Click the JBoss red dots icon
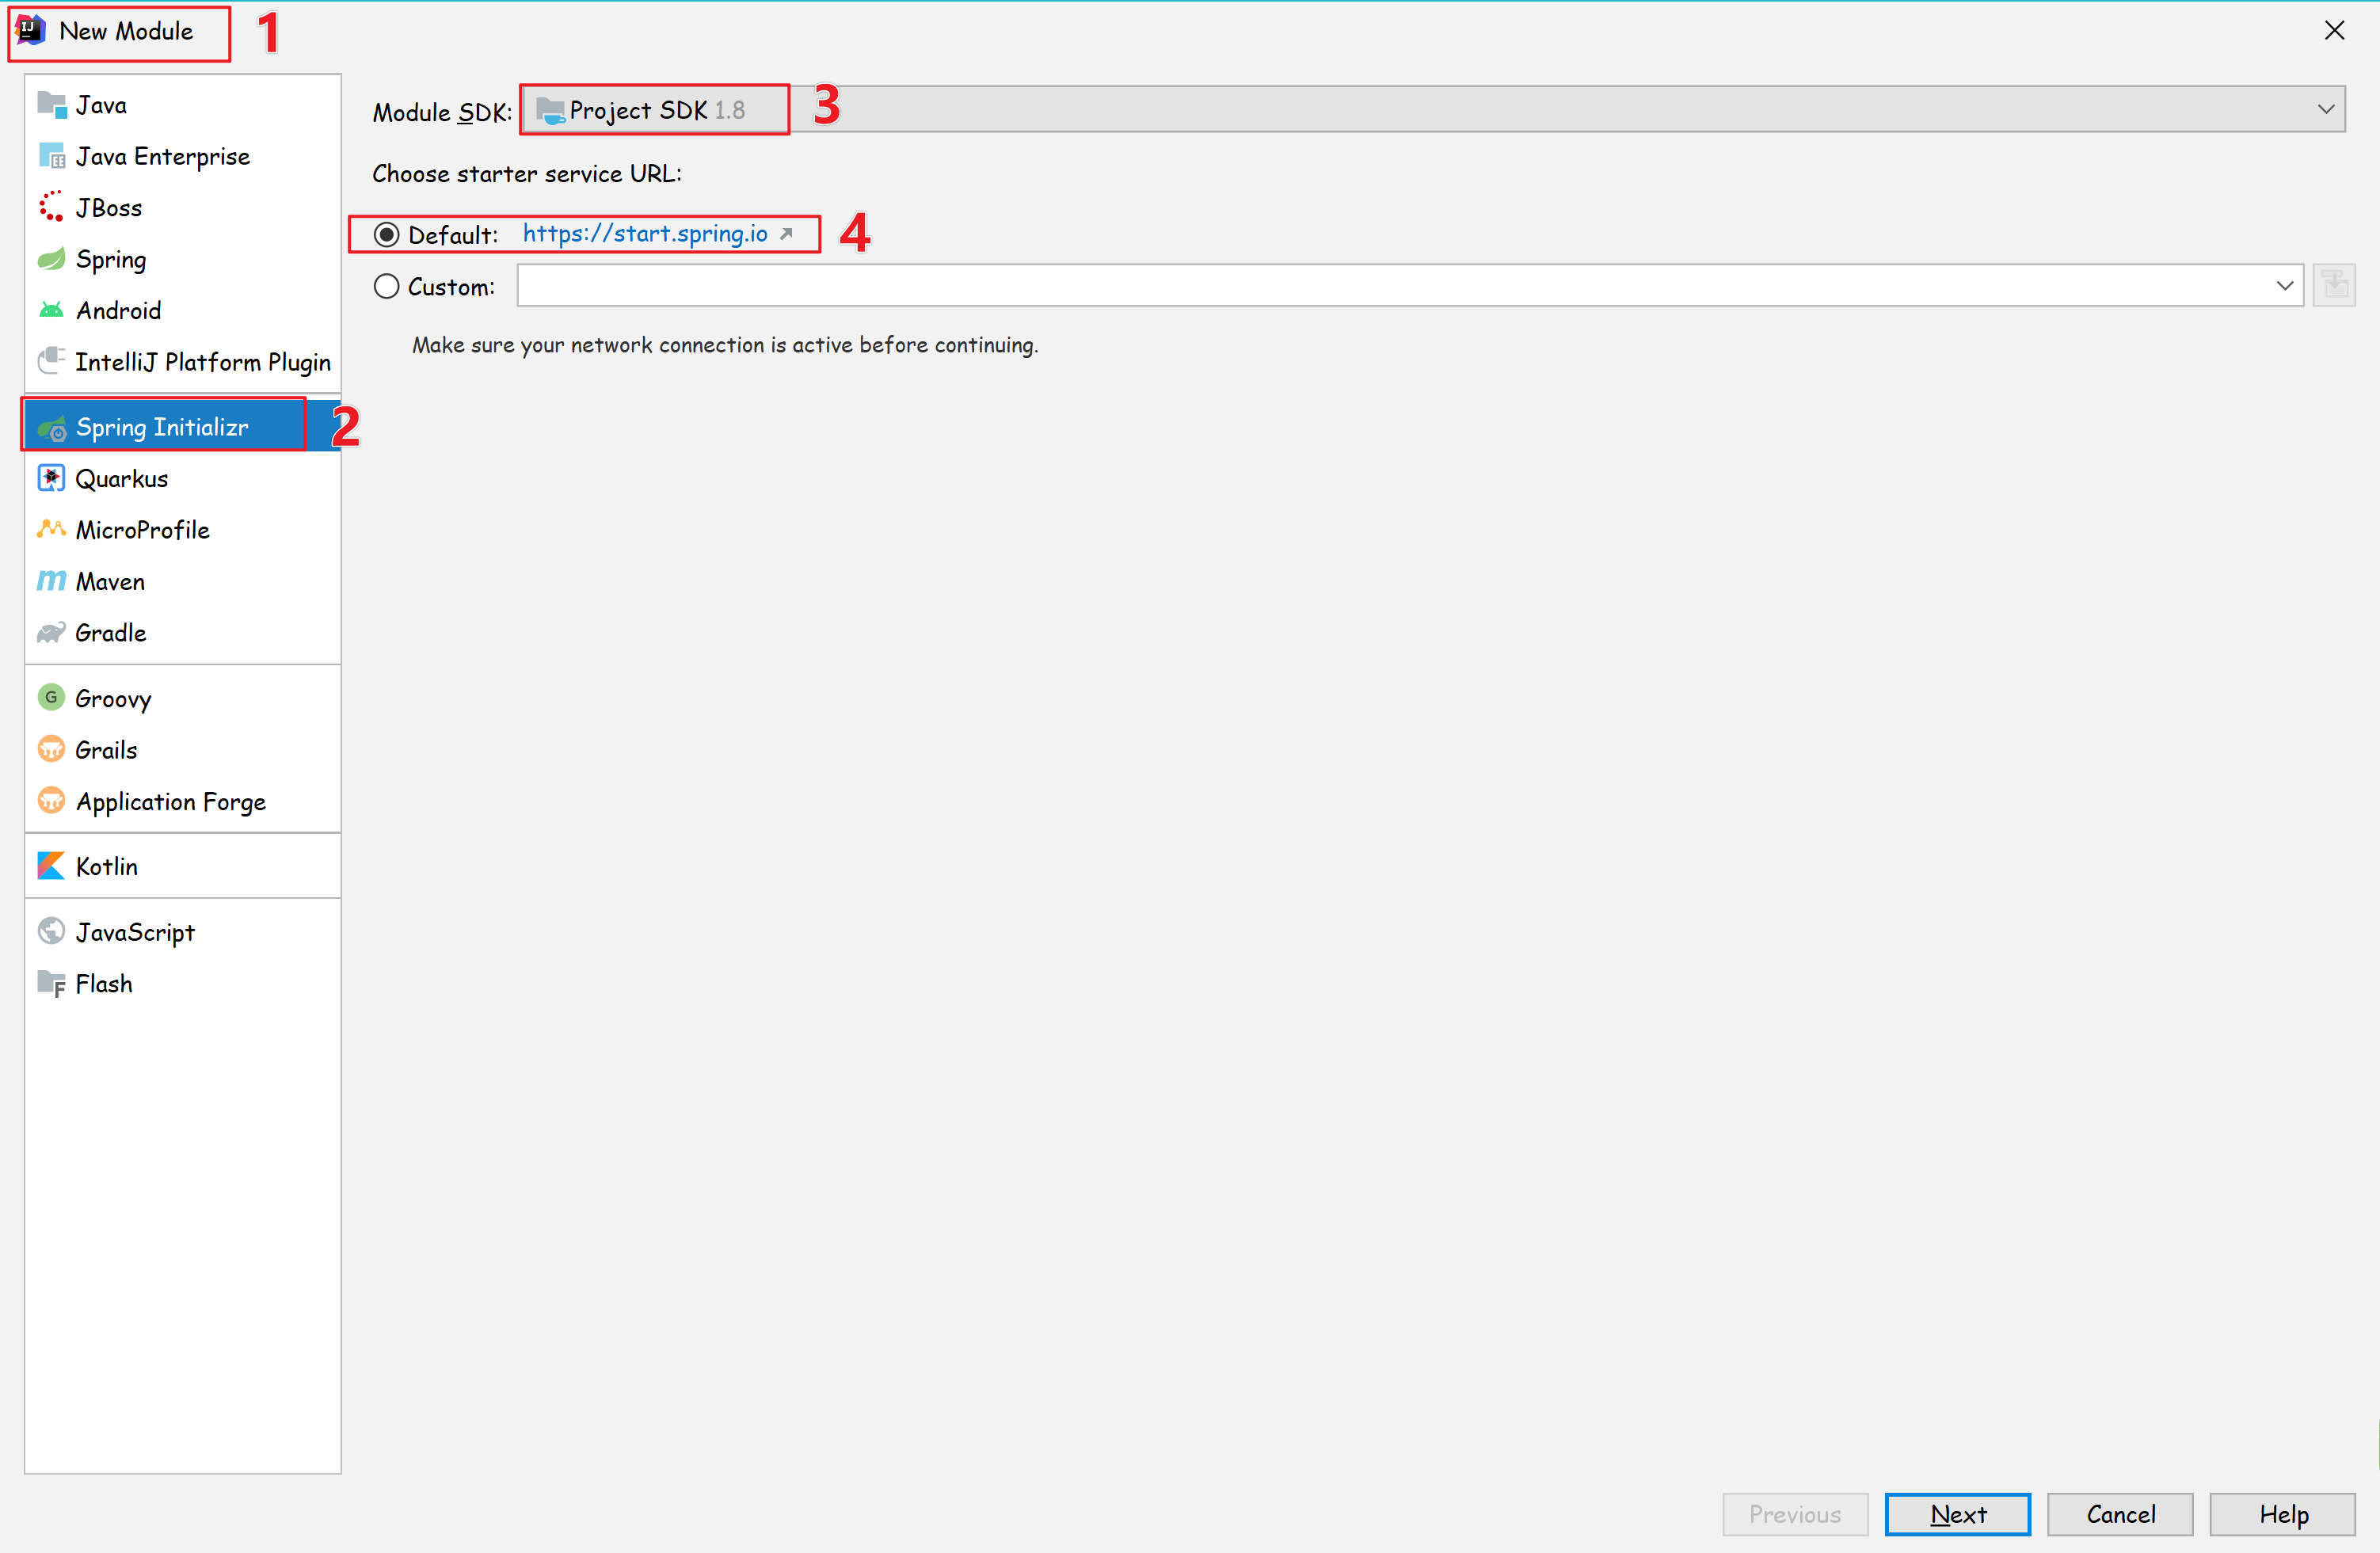 click(50, 207)
